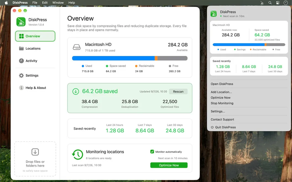292x182 pixels.
Task: Click the clock icon in the menu bar
Action: point(286,2)
